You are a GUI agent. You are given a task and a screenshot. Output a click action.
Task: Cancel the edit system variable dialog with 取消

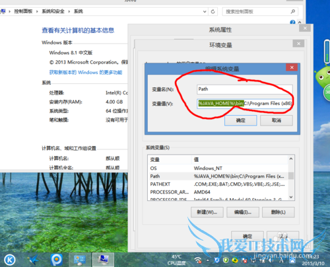tap(277, 120)
